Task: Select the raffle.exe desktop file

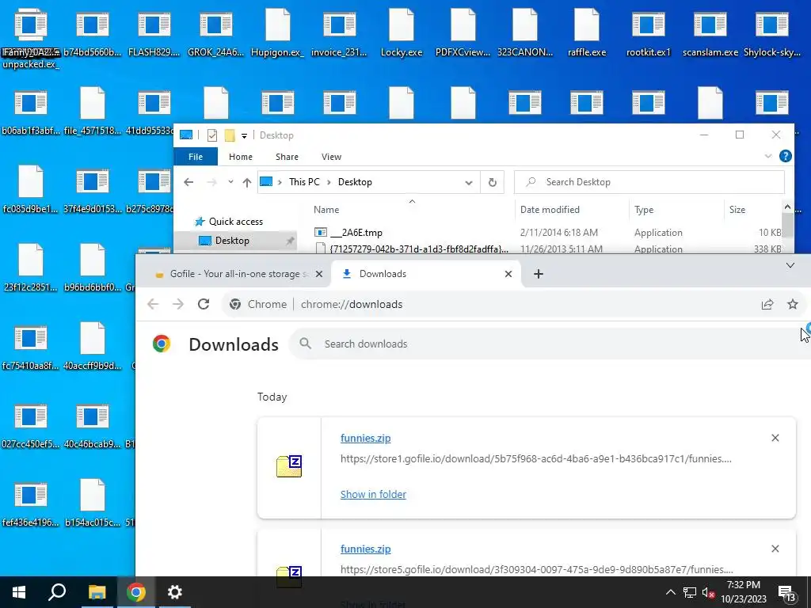Action: 587,32
